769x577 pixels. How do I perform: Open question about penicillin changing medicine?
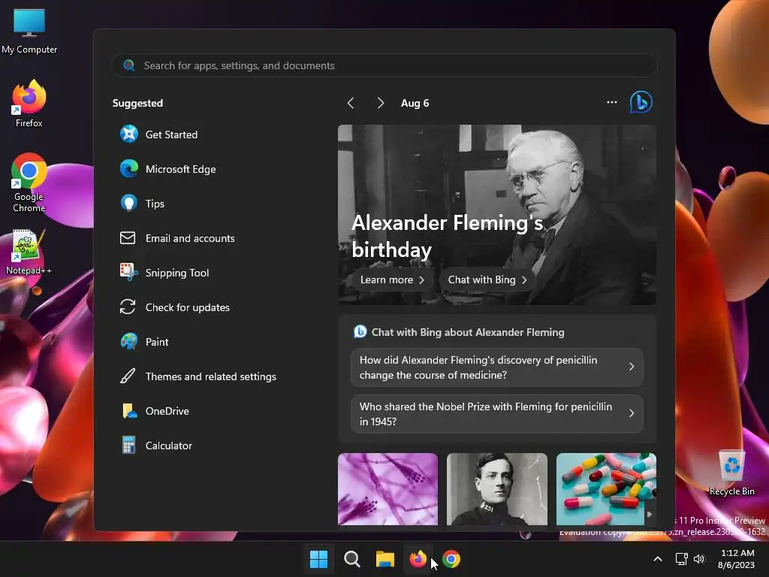pos(497,367)
